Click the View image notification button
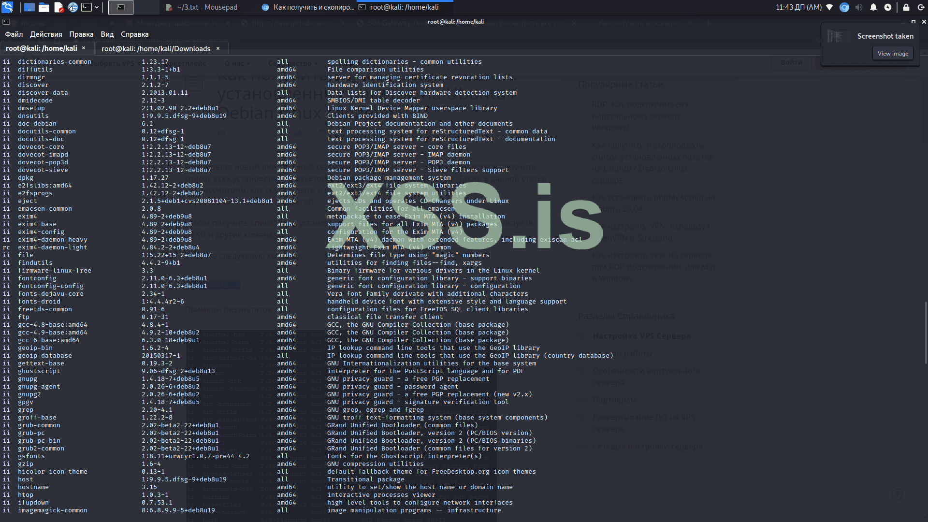This screenshot has height=522, width=928. point(892,53)
